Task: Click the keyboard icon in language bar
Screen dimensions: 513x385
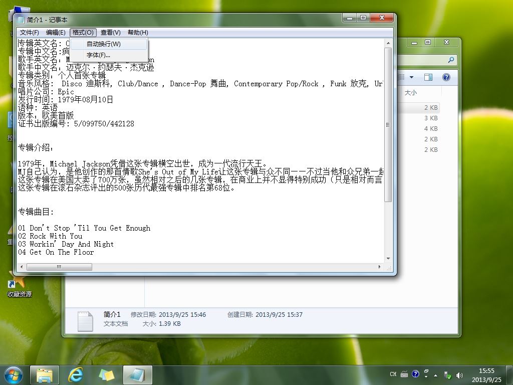Action: point(404,374)
